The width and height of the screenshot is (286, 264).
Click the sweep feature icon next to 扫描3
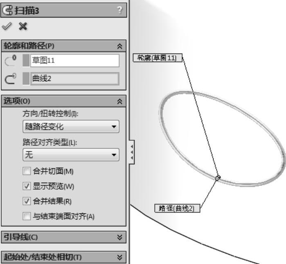click(8, 10)
